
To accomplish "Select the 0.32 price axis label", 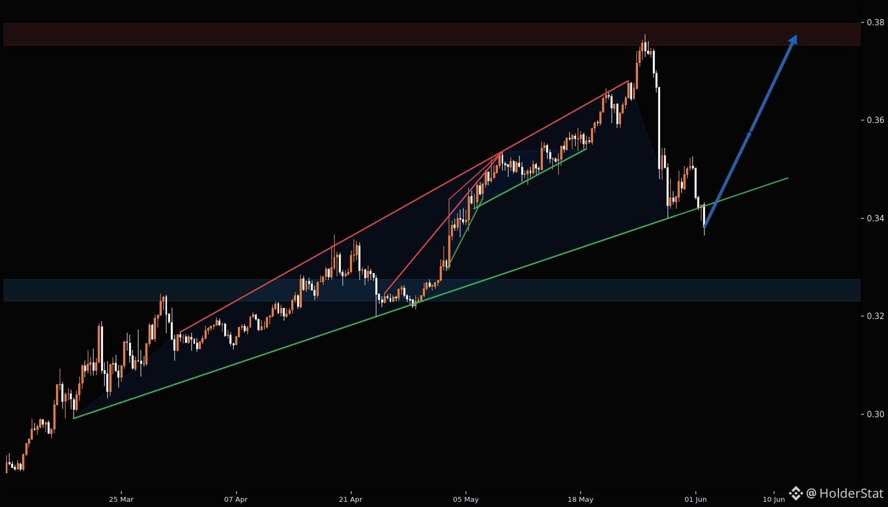I will 876,316.
